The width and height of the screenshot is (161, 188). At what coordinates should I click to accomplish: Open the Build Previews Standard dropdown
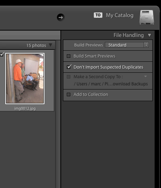pos(127,45)
